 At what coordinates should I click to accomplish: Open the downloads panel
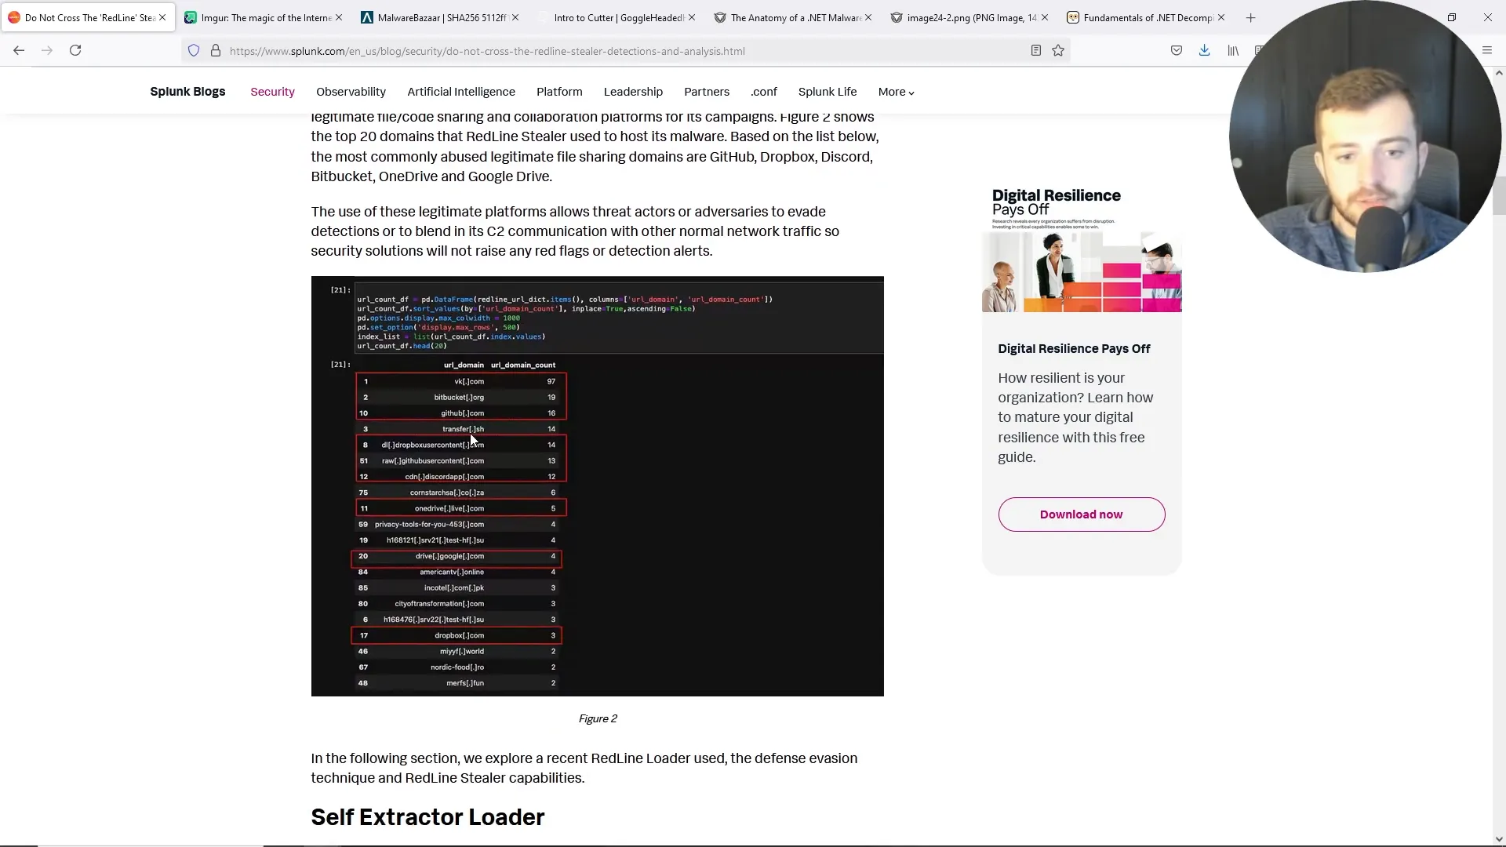pos(1204,51)
